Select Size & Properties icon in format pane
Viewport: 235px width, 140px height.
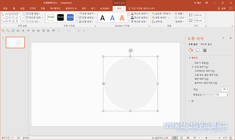tap(204, 50)
